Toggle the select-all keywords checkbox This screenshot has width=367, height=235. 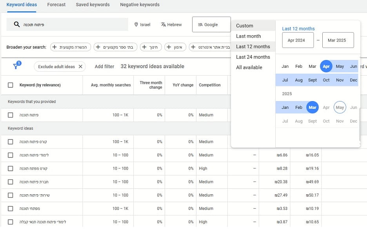10,85
